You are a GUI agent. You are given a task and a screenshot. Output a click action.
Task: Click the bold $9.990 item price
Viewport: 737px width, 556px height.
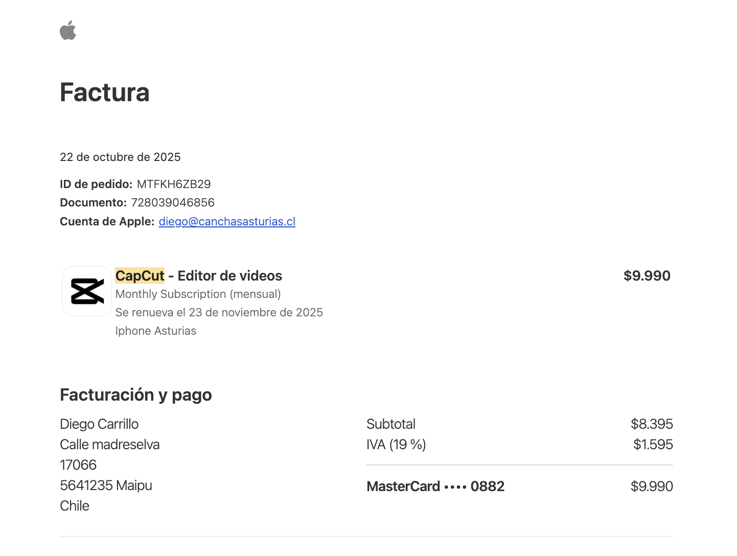coord(647,275)
